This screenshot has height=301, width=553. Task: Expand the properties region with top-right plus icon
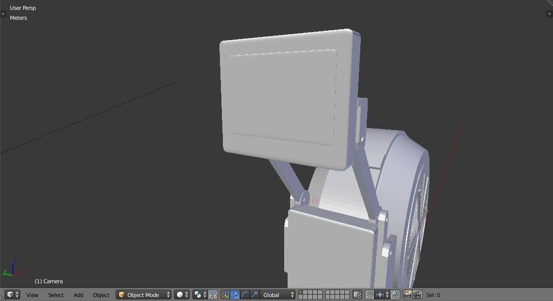coord(549,14)
